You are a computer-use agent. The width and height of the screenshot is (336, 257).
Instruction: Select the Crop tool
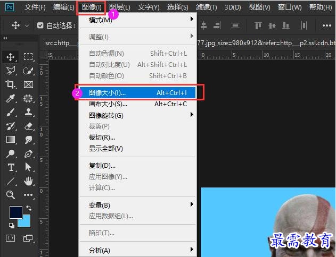(x=10, y=84)
